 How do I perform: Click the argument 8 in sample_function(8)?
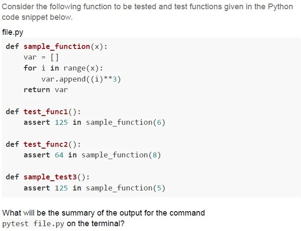(155, 155)
